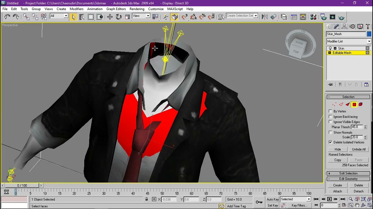373x209 pixels.
Task: Open the Graph Editors menu
Action: tap(116, 9)
